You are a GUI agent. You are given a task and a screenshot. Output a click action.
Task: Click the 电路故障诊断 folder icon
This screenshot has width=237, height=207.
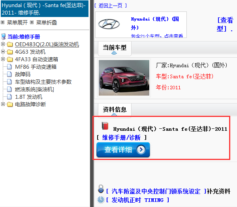coord(10,104)
